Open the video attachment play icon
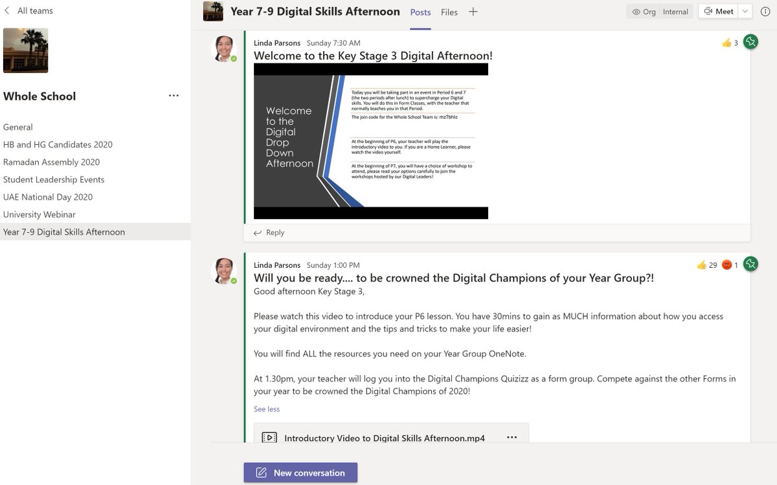 pos(270,437)
